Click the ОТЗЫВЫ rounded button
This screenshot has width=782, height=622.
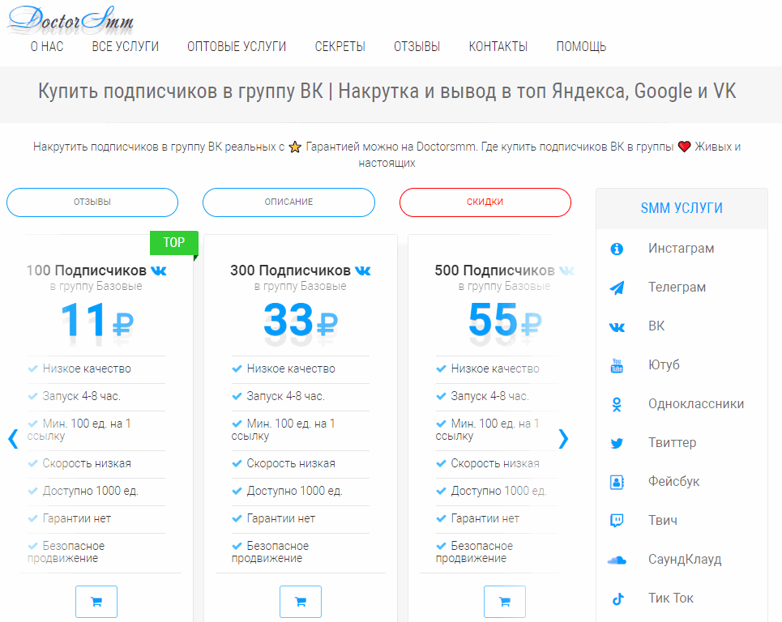pyautogui.click(x=92, y=202)
